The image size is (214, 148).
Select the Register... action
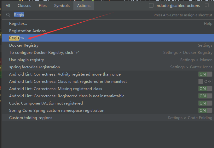click(18, 24)
